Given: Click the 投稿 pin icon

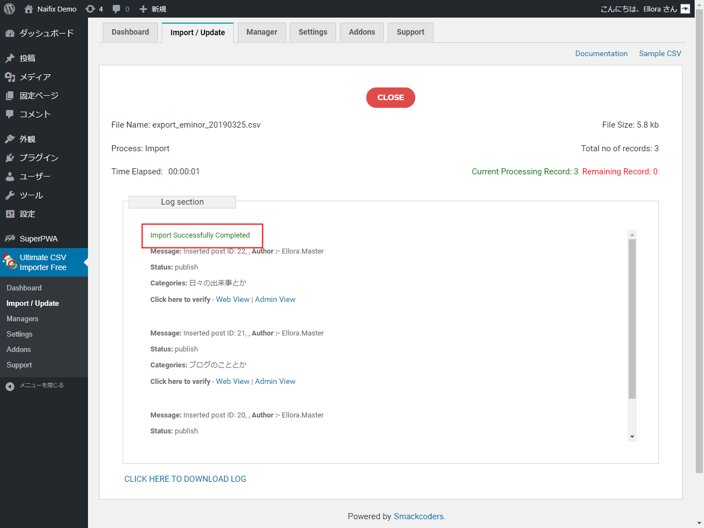Looking at the screenshot, I should [10, 58].
